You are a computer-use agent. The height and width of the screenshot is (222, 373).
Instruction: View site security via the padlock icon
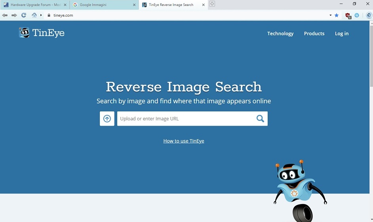click(49, 15)
